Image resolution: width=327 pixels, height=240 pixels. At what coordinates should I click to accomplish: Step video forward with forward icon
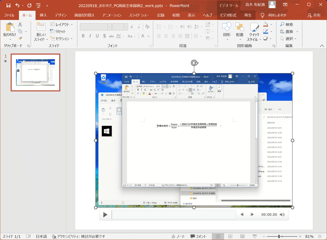252,215
